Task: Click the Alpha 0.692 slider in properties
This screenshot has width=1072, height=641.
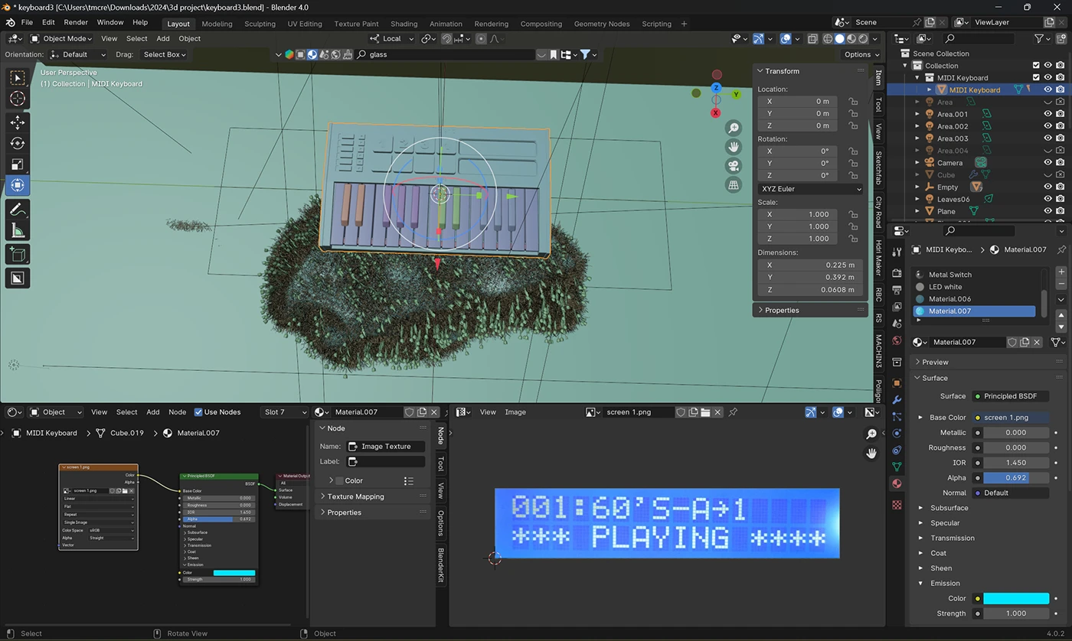Action: (1016, 477)
